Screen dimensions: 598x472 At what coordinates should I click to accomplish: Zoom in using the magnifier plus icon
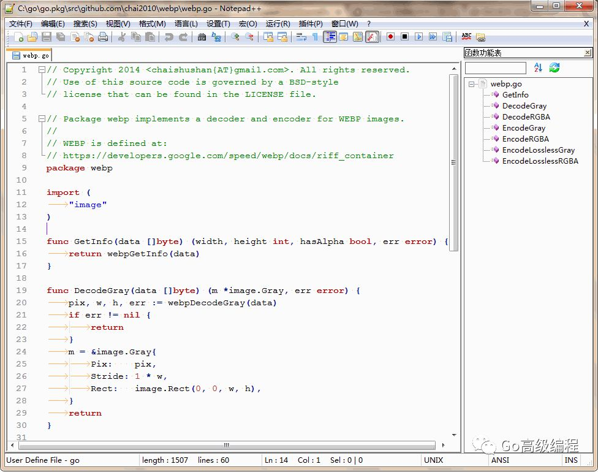click(235, 37)
